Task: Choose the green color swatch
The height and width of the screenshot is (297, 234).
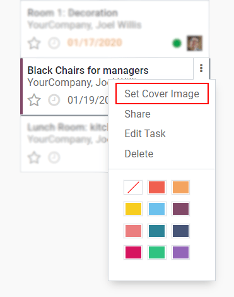Action: tap(157, 252)
